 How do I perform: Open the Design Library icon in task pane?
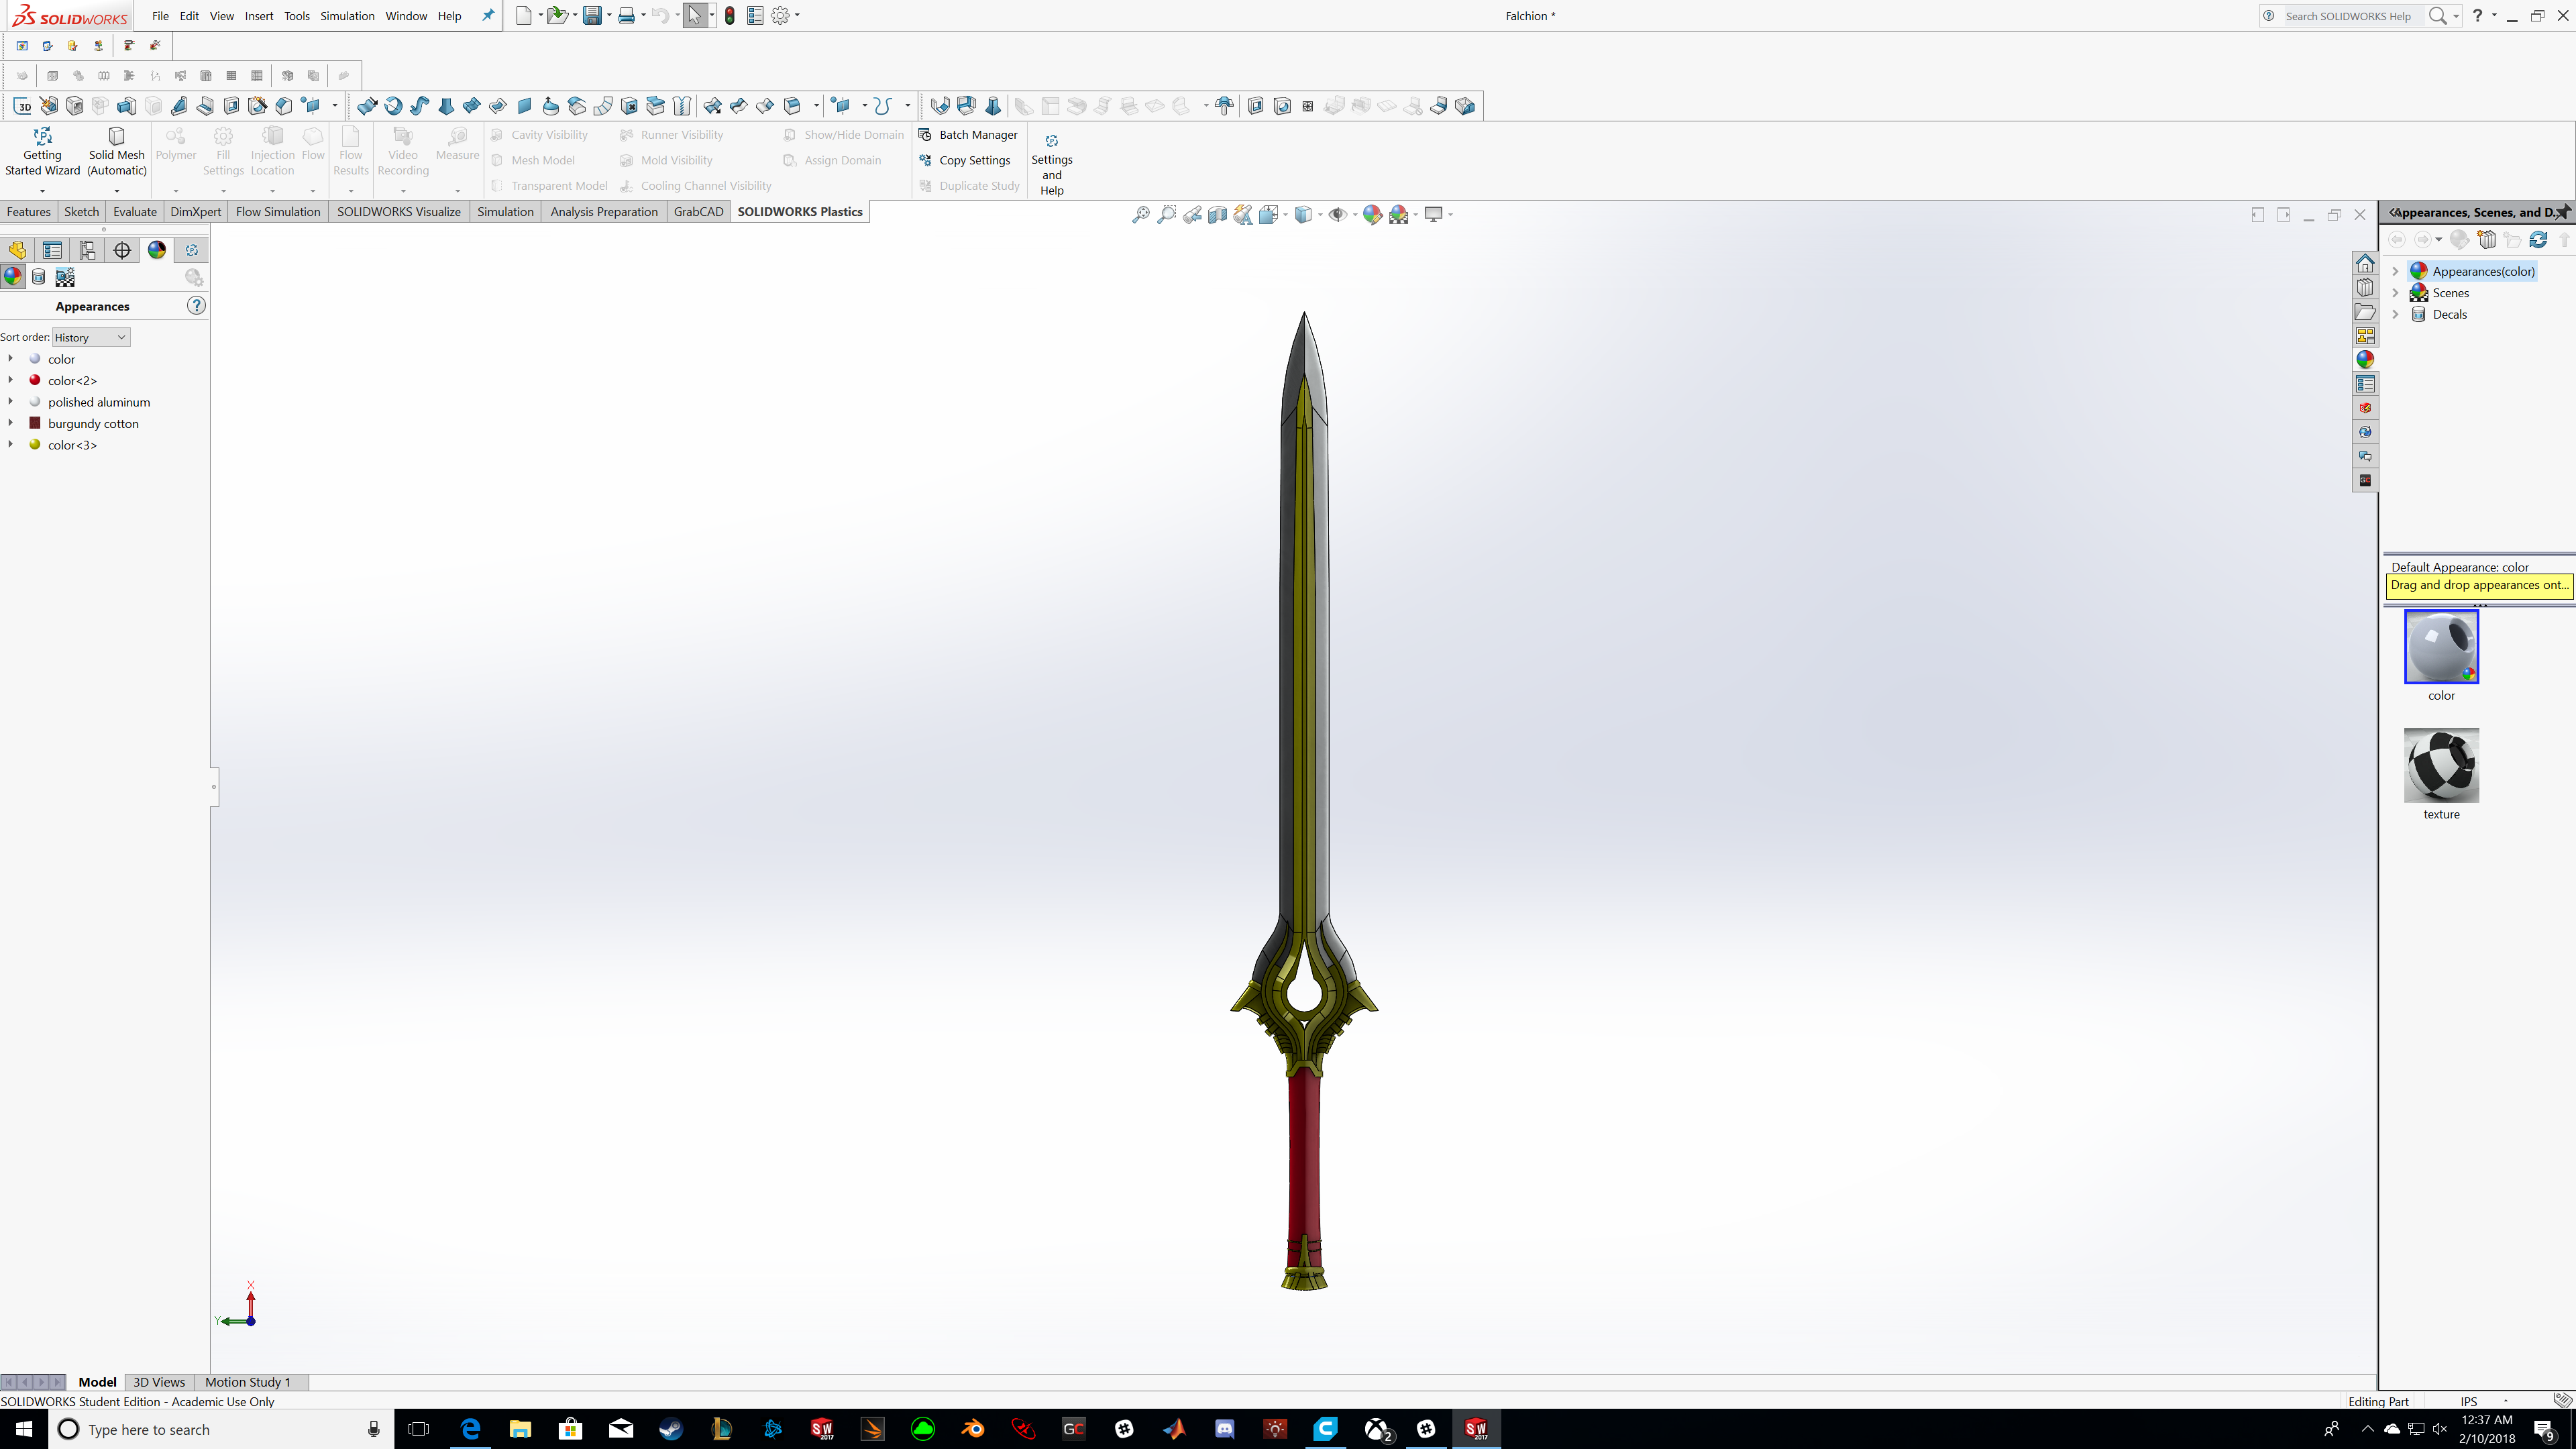(x=2365, y=288)
